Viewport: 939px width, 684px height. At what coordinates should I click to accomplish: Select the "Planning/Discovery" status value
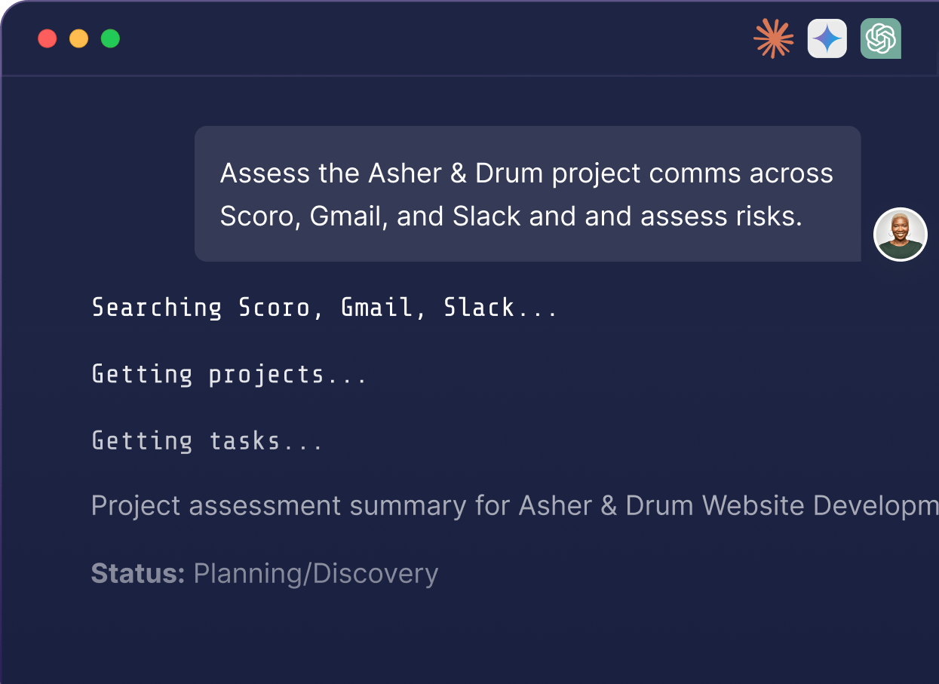point(315,573)
